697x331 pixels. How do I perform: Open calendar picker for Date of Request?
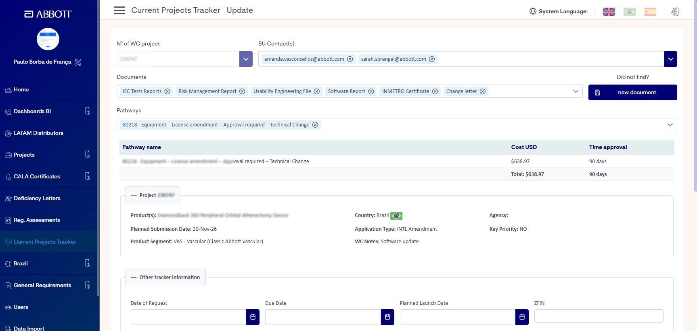(x=253, y=317)
